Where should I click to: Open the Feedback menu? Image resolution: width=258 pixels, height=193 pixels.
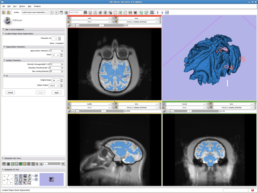pos(37,6)
